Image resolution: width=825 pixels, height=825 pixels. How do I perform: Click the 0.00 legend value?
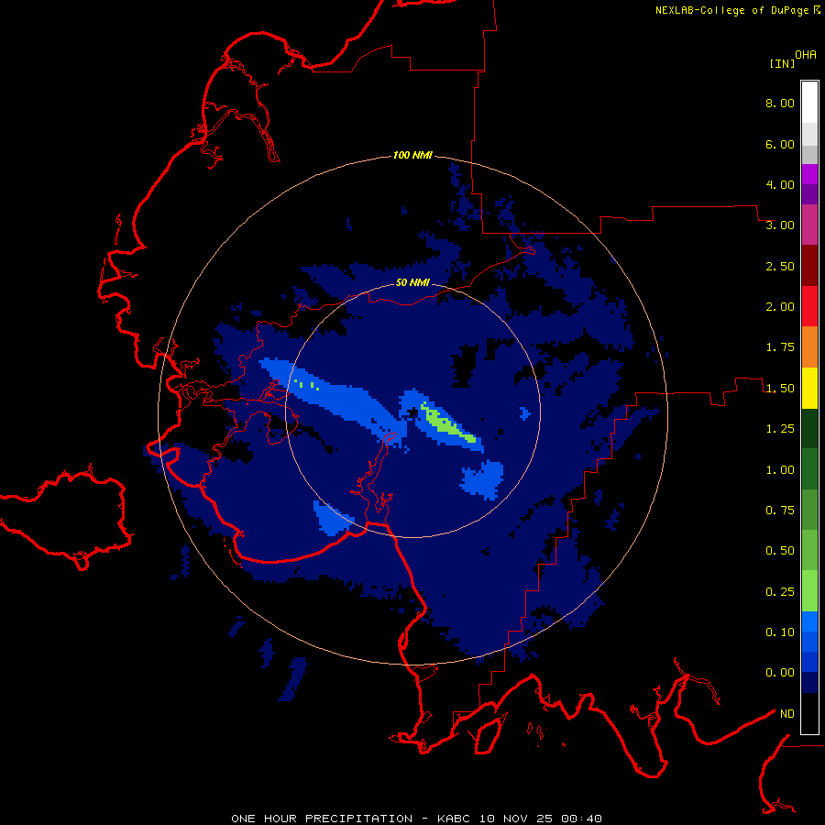(x=780, y=673)
